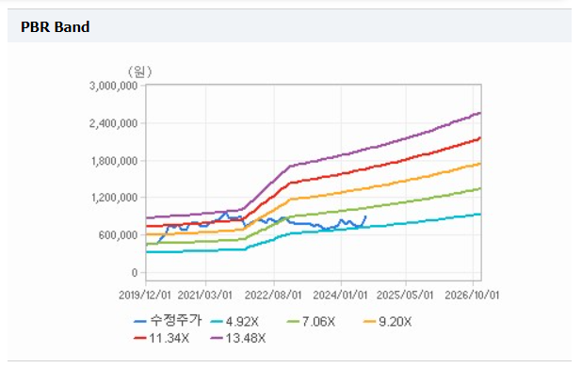Toggle the 11.34X legend entry

161,338
